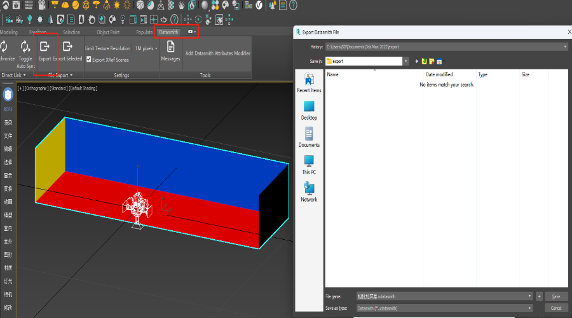Click the Cancel button in the export dialog
This screenshot has height=318, width=572.
pos(556,308)
